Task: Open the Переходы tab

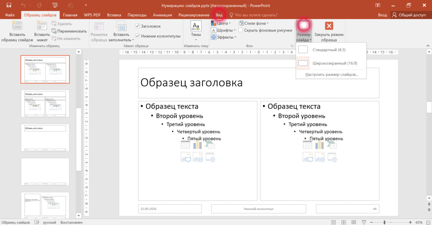Action: 137,15
